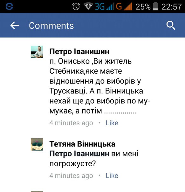Tap the Wi-Fi signal status icon
Image resolution: width=185 pixels, height=192 pixels.
[88, 6]
